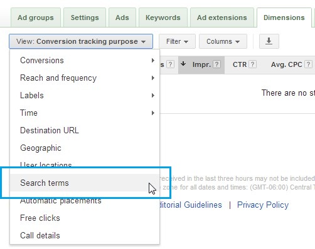
Task: Expand the Time submenu arrow
Action: 153,113
